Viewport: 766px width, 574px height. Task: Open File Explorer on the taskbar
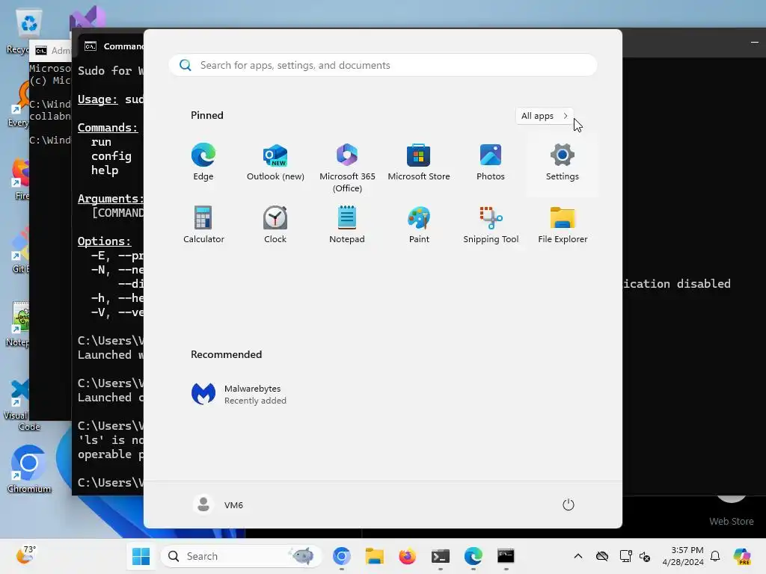point(374,556)
